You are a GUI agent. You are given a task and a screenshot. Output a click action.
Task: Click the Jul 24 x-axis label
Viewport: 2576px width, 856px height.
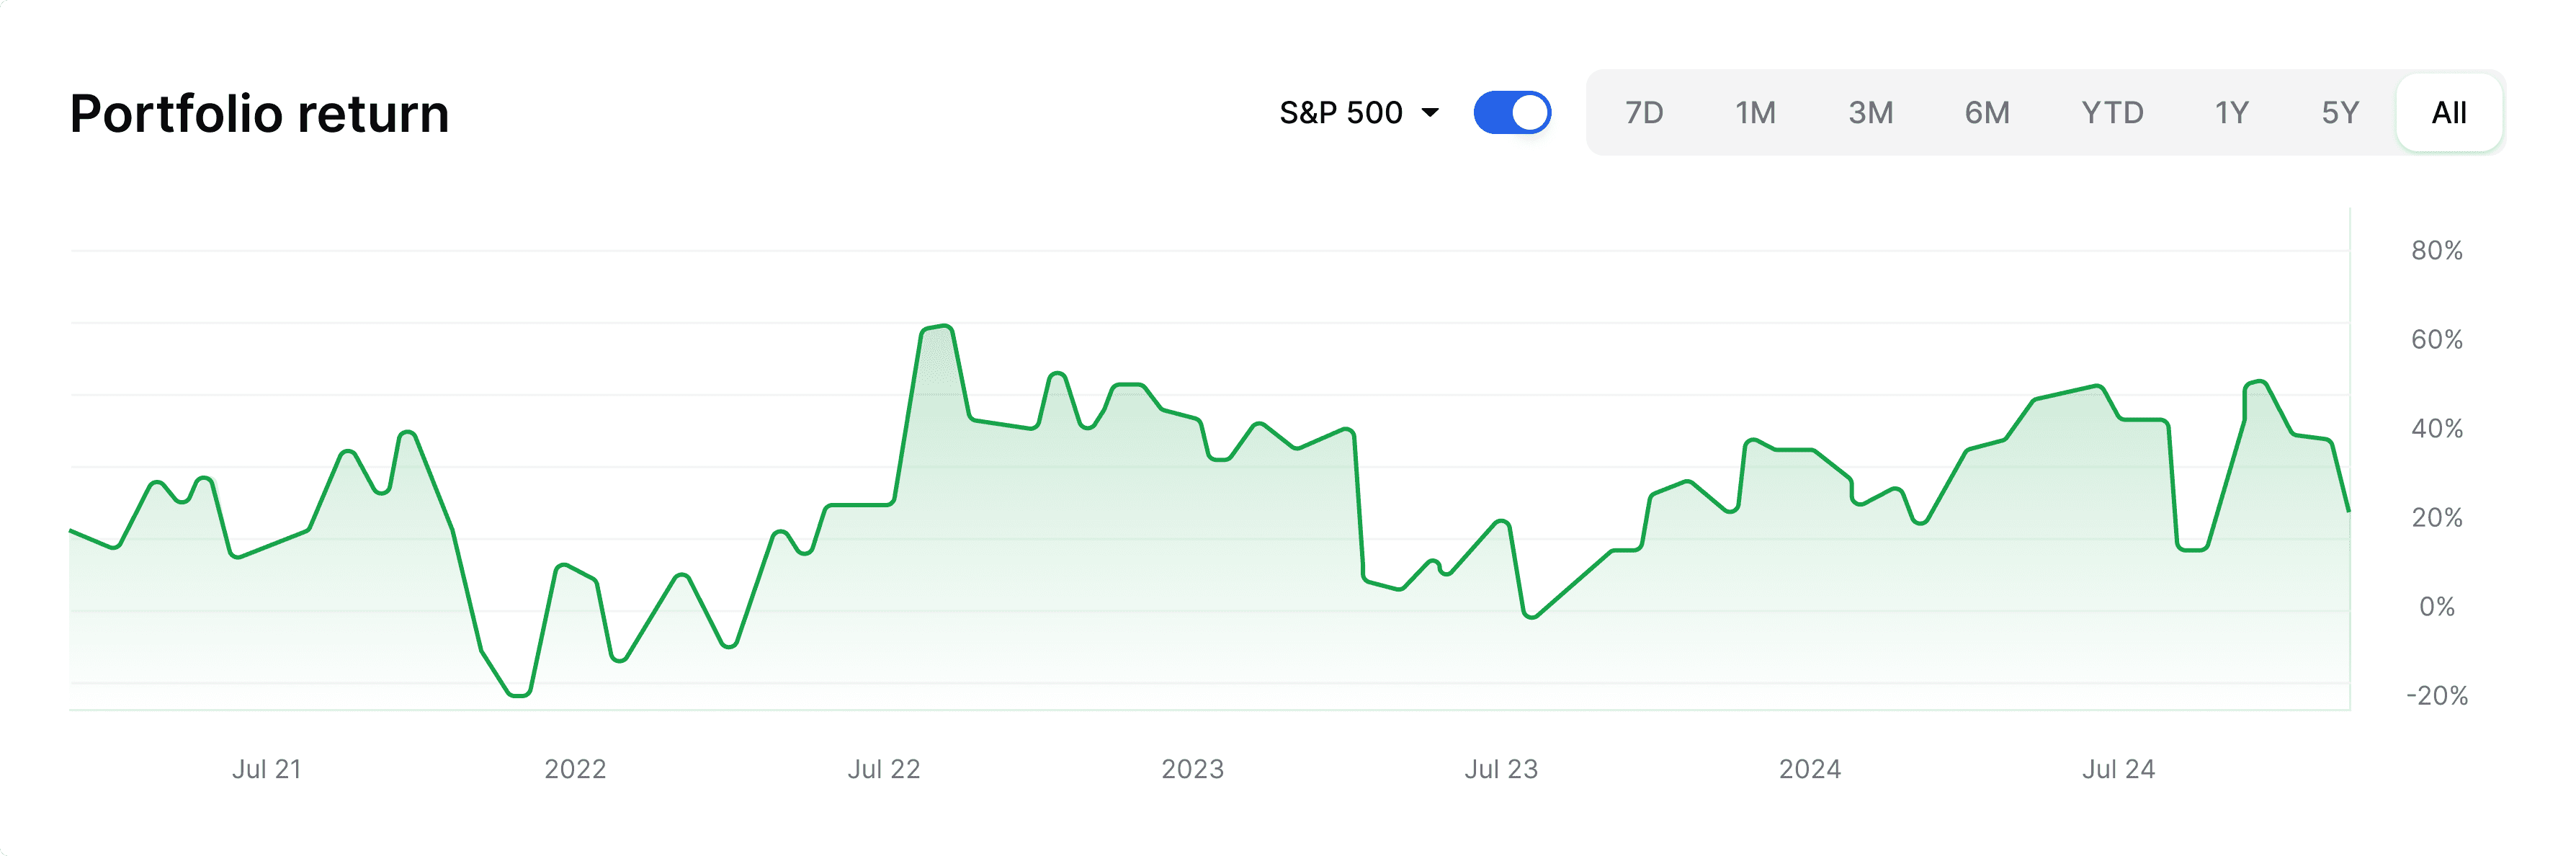(2118, 769)
